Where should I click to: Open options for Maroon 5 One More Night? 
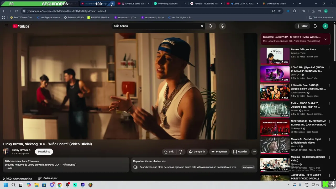pos(329,140)
